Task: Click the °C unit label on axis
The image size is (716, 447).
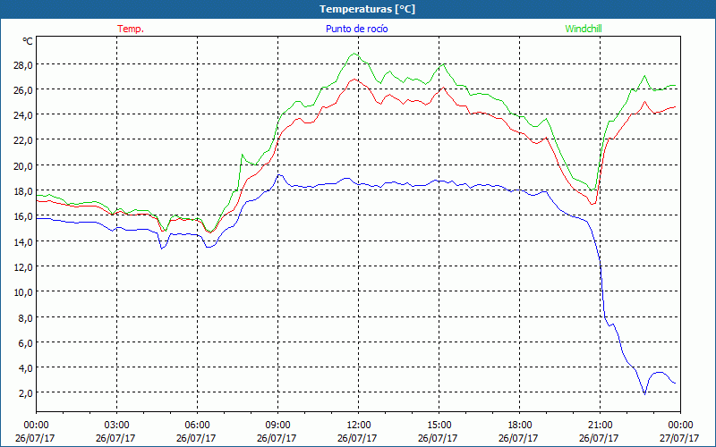Action: click(28, 41)
